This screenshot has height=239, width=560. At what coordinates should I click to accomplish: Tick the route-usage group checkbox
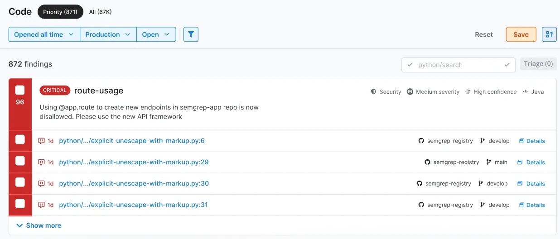[20, 90]
